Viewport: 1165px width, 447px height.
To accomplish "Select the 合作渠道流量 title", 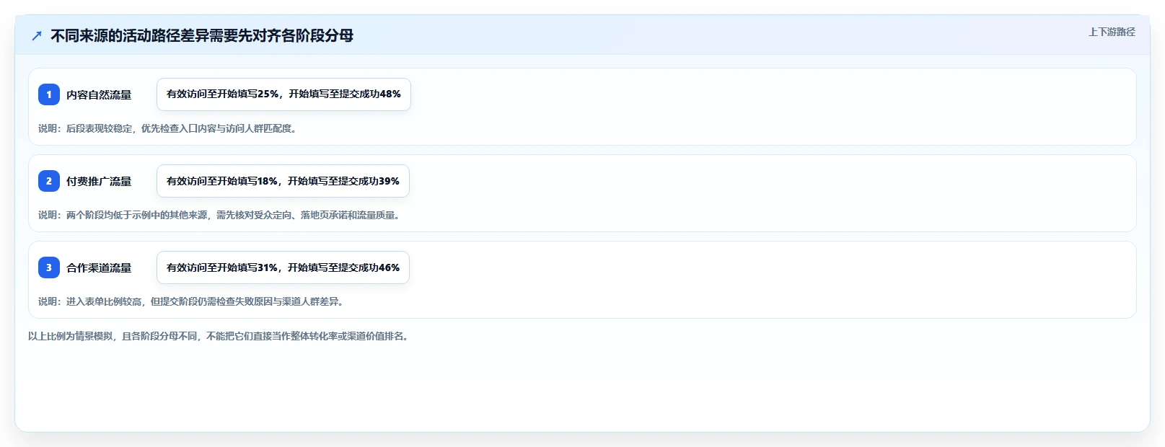I will click(x=99, y=267).
